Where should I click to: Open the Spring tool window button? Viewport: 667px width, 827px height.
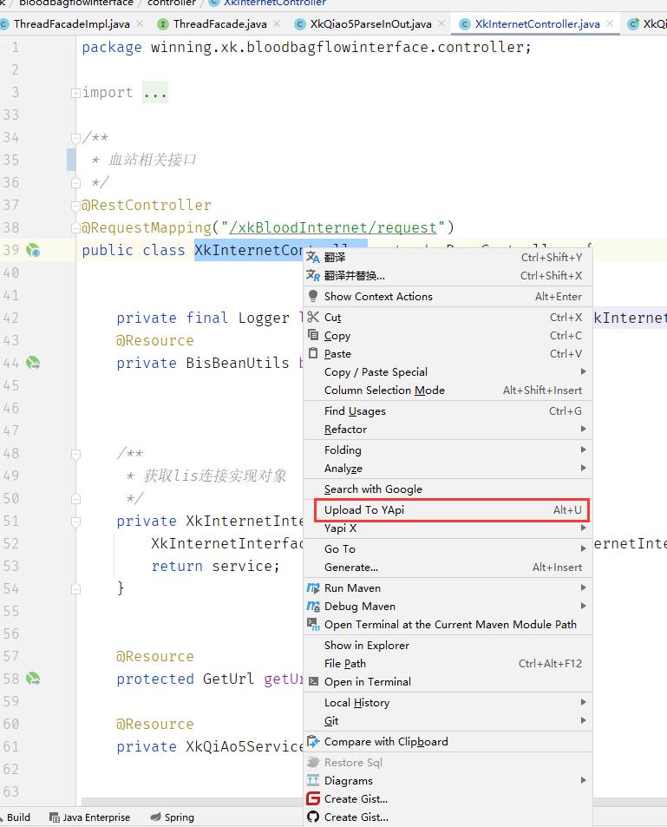[173, 817]
